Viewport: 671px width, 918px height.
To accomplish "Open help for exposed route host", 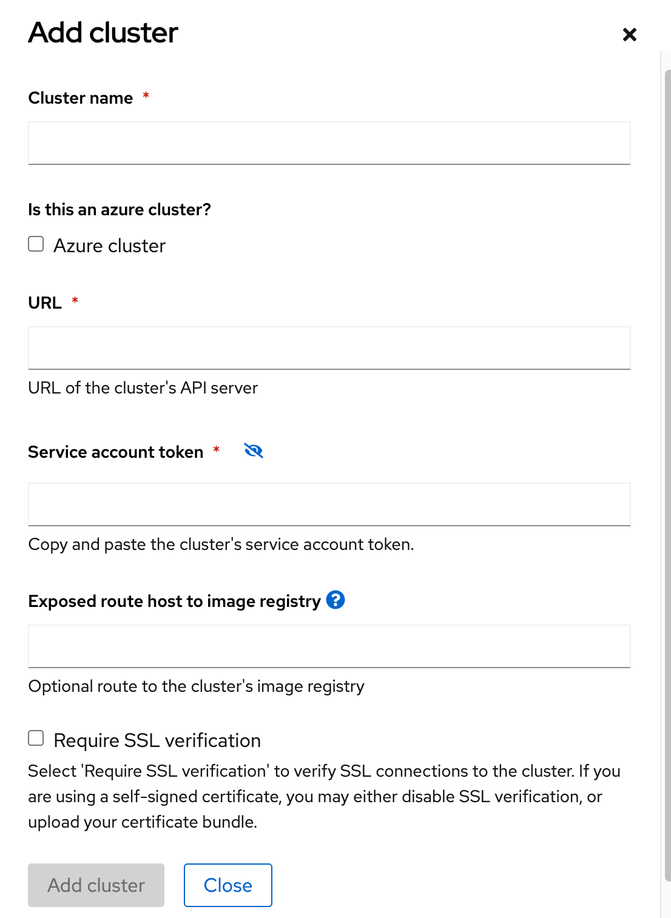I will [x=335, y=600].
